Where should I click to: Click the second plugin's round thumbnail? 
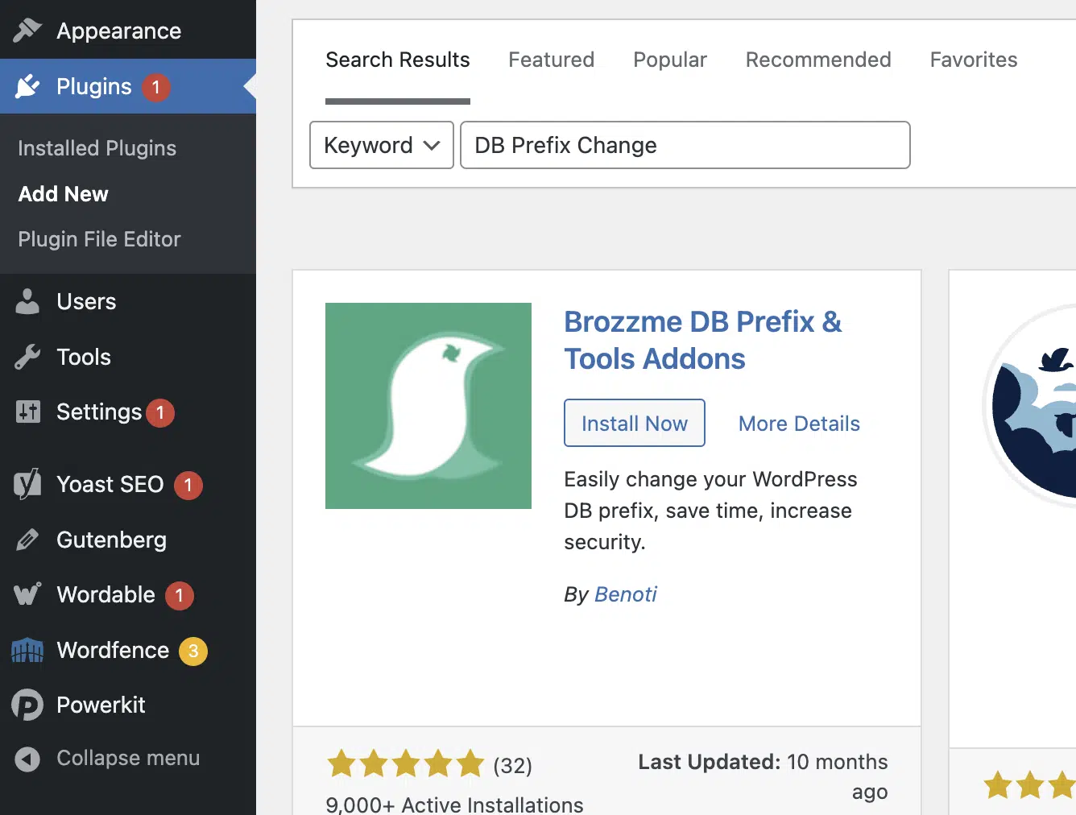click(1030, 406)
